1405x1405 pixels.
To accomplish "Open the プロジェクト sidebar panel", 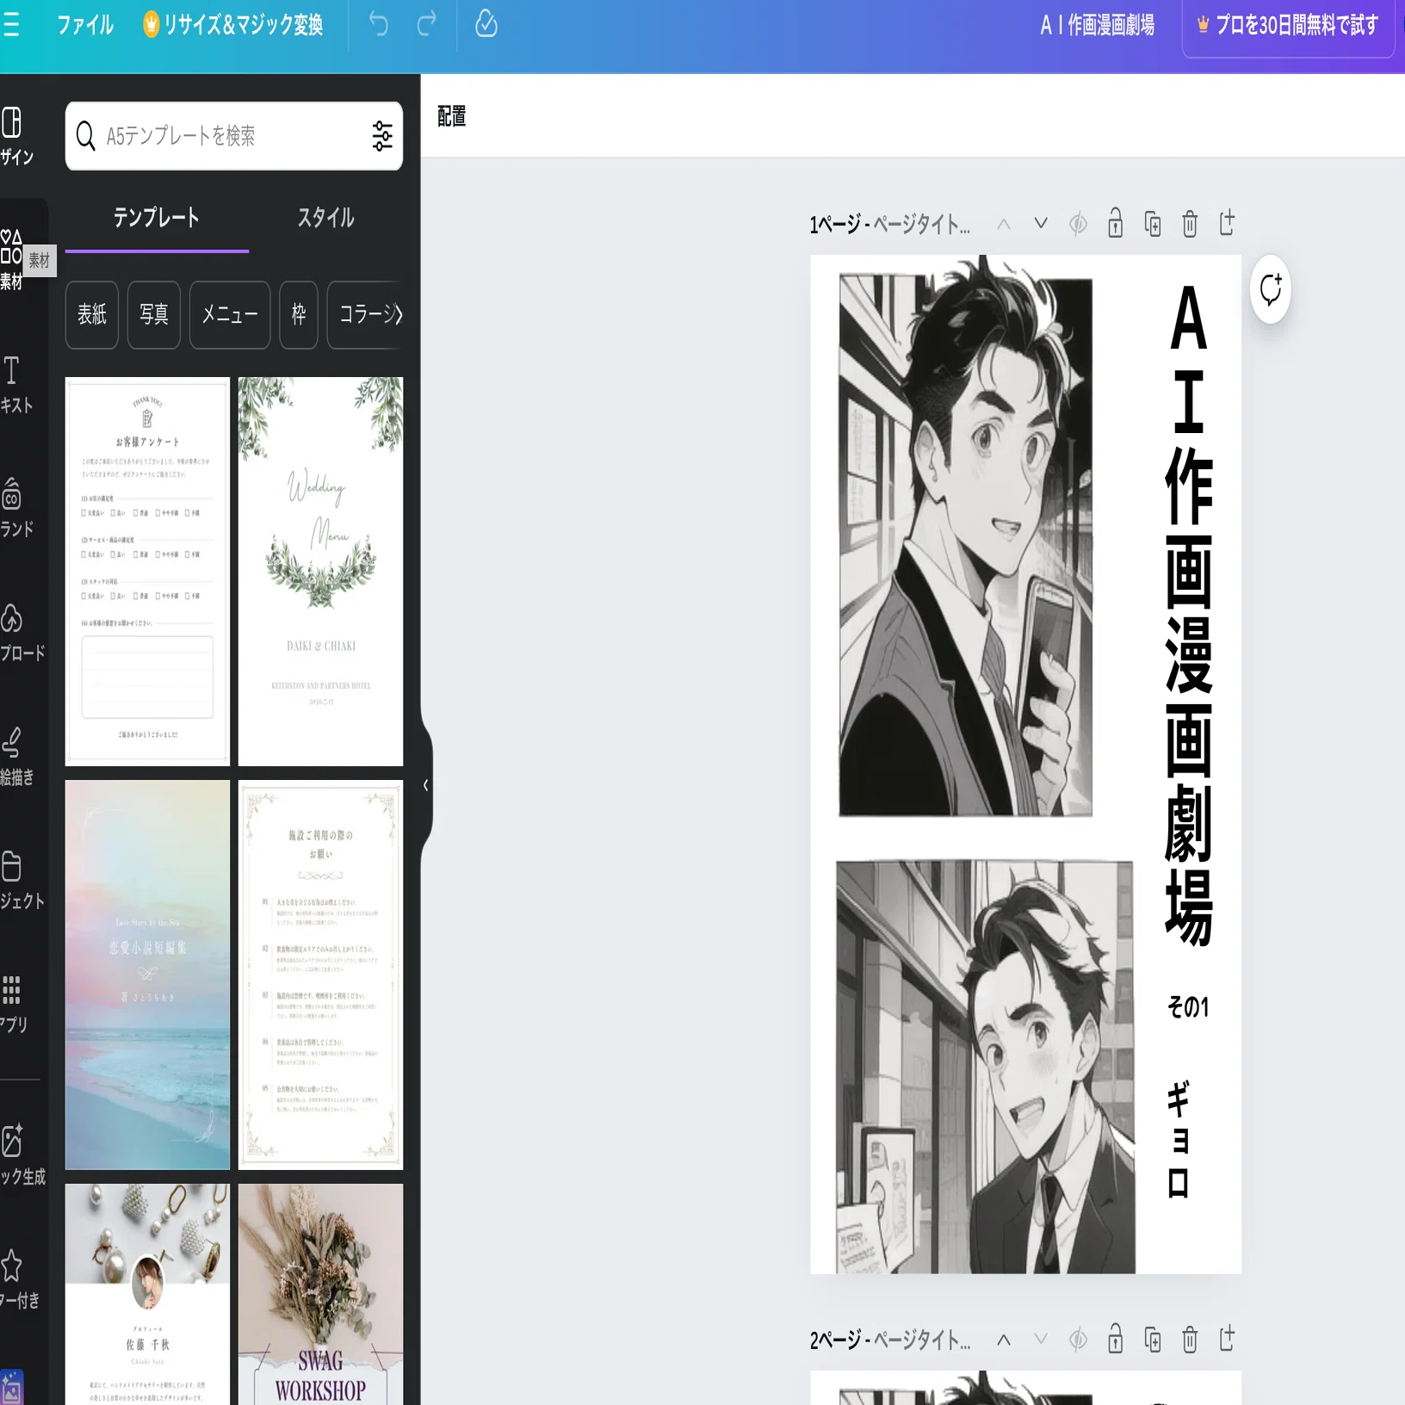I will point(19,880).
